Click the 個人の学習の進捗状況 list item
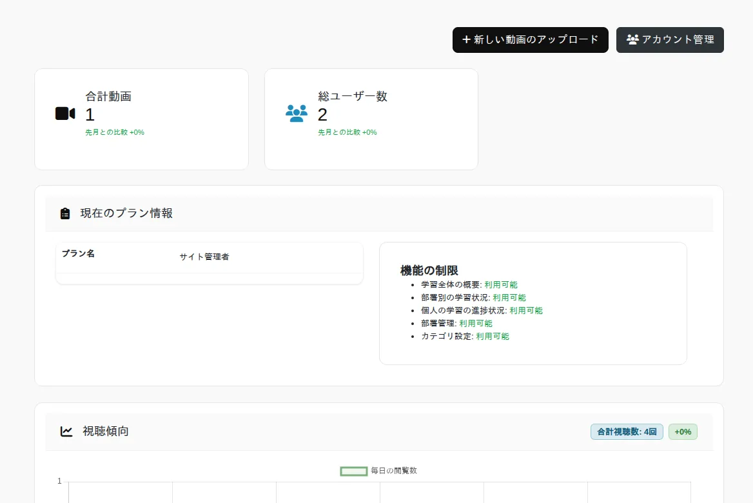 click(x=482, y=311)
